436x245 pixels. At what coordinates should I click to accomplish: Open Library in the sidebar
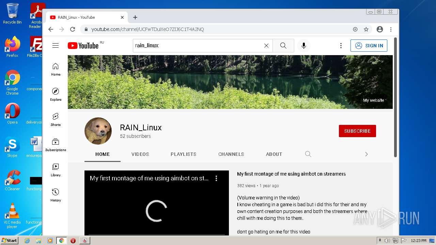tap(56, 170)
